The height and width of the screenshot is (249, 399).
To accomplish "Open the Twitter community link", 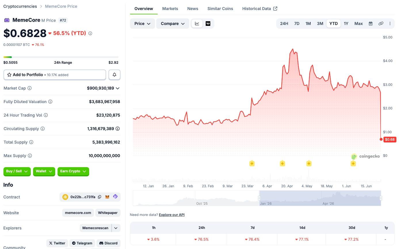I will 57,243.
